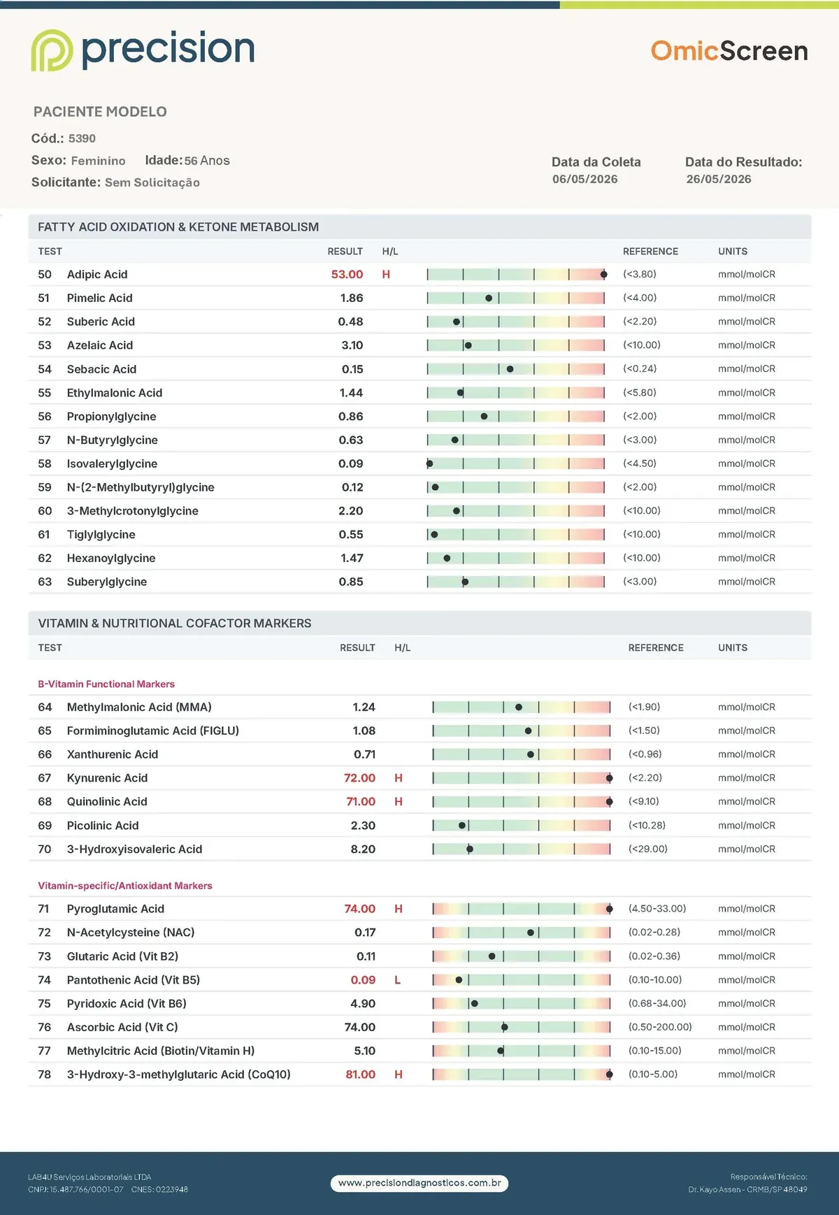Select the test name 'Methylmalonic Acid (MMA)'
Viewport: 839px width, 1215px height.
[x=139, y=707]
